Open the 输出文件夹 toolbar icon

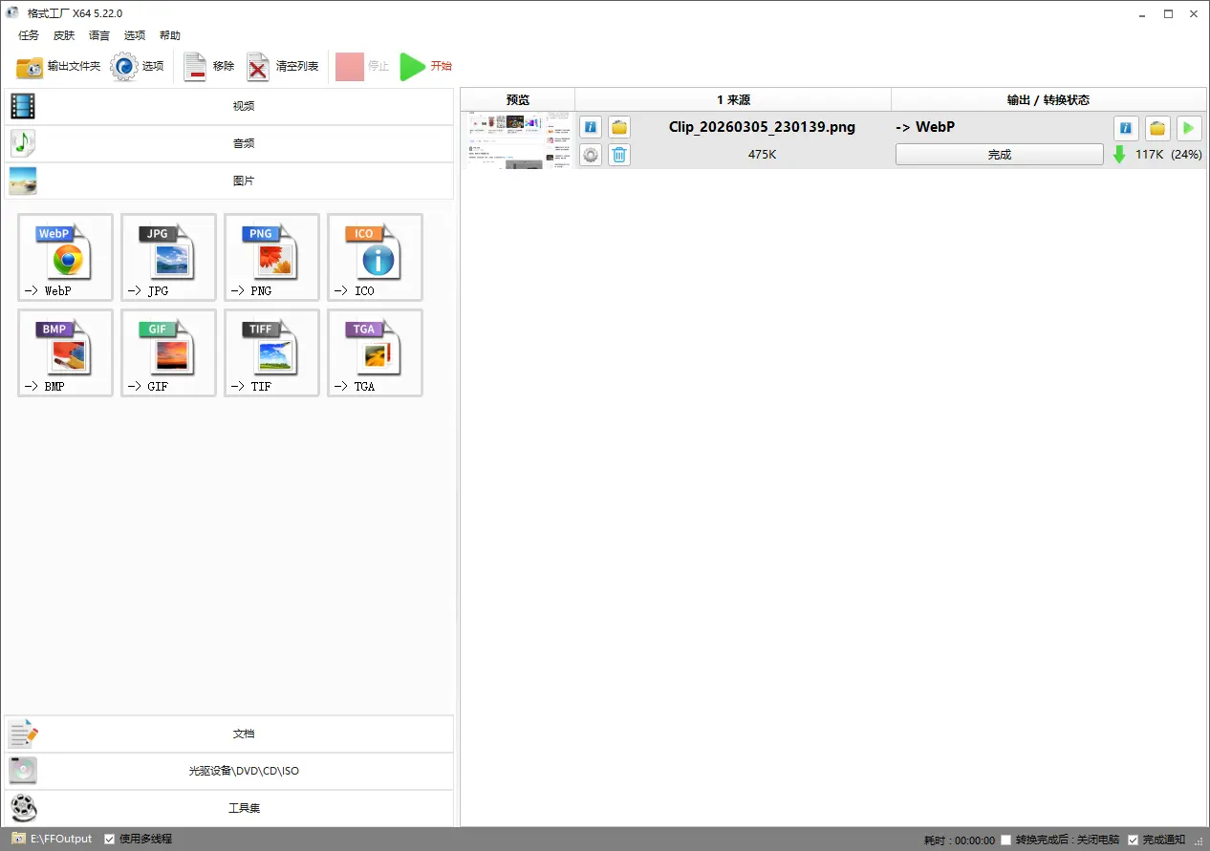28,67
